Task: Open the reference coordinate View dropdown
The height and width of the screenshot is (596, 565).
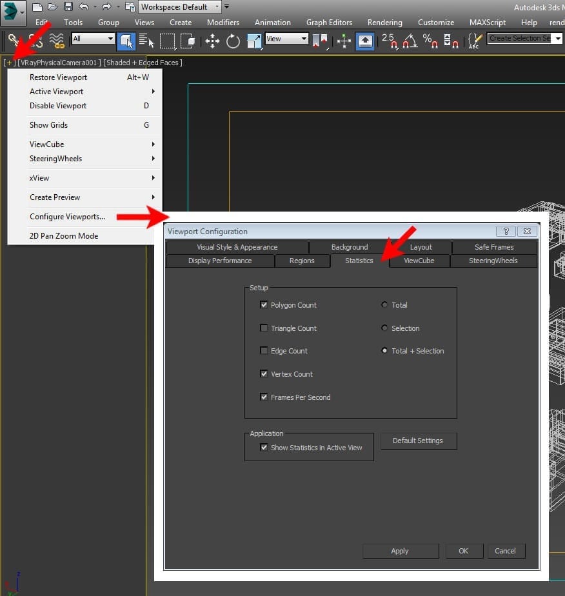Action: (286, 38)
